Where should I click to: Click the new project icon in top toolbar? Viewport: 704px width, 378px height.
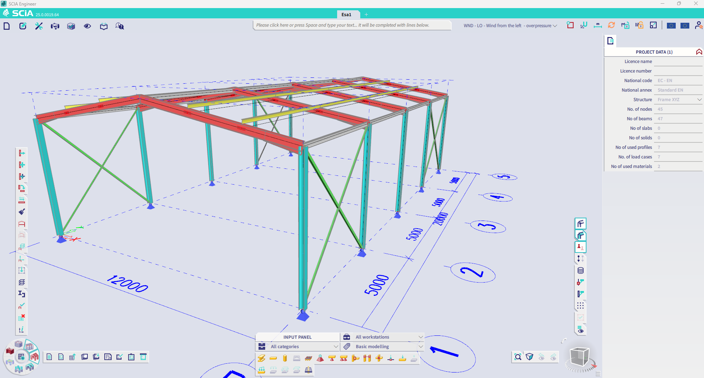pyautogui.click(x=7, y=26)
